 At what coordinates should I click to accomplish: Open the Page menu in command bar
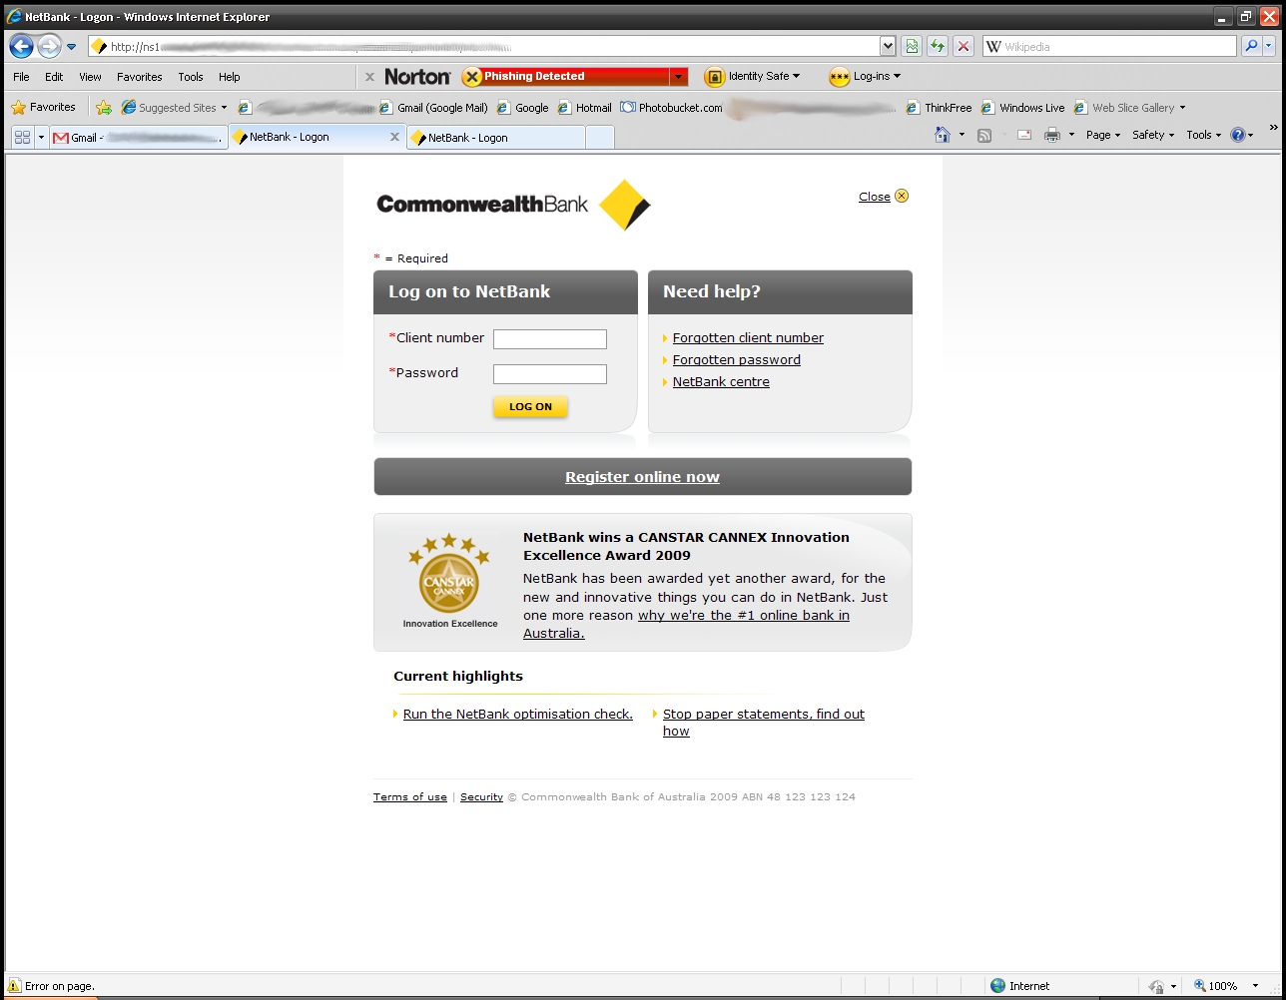point(1102,135)
